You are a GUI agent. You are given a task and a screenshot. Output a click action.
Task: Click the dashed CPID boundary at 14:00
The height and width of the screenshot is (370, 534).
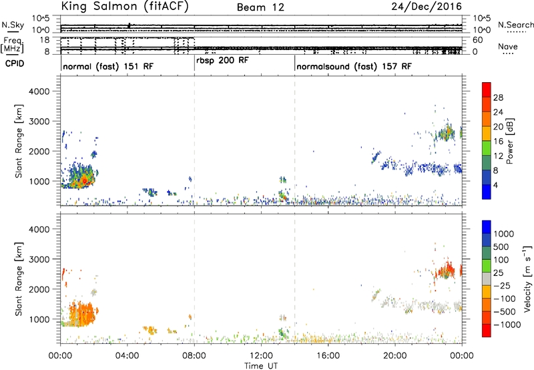click(x=295, y=141)
